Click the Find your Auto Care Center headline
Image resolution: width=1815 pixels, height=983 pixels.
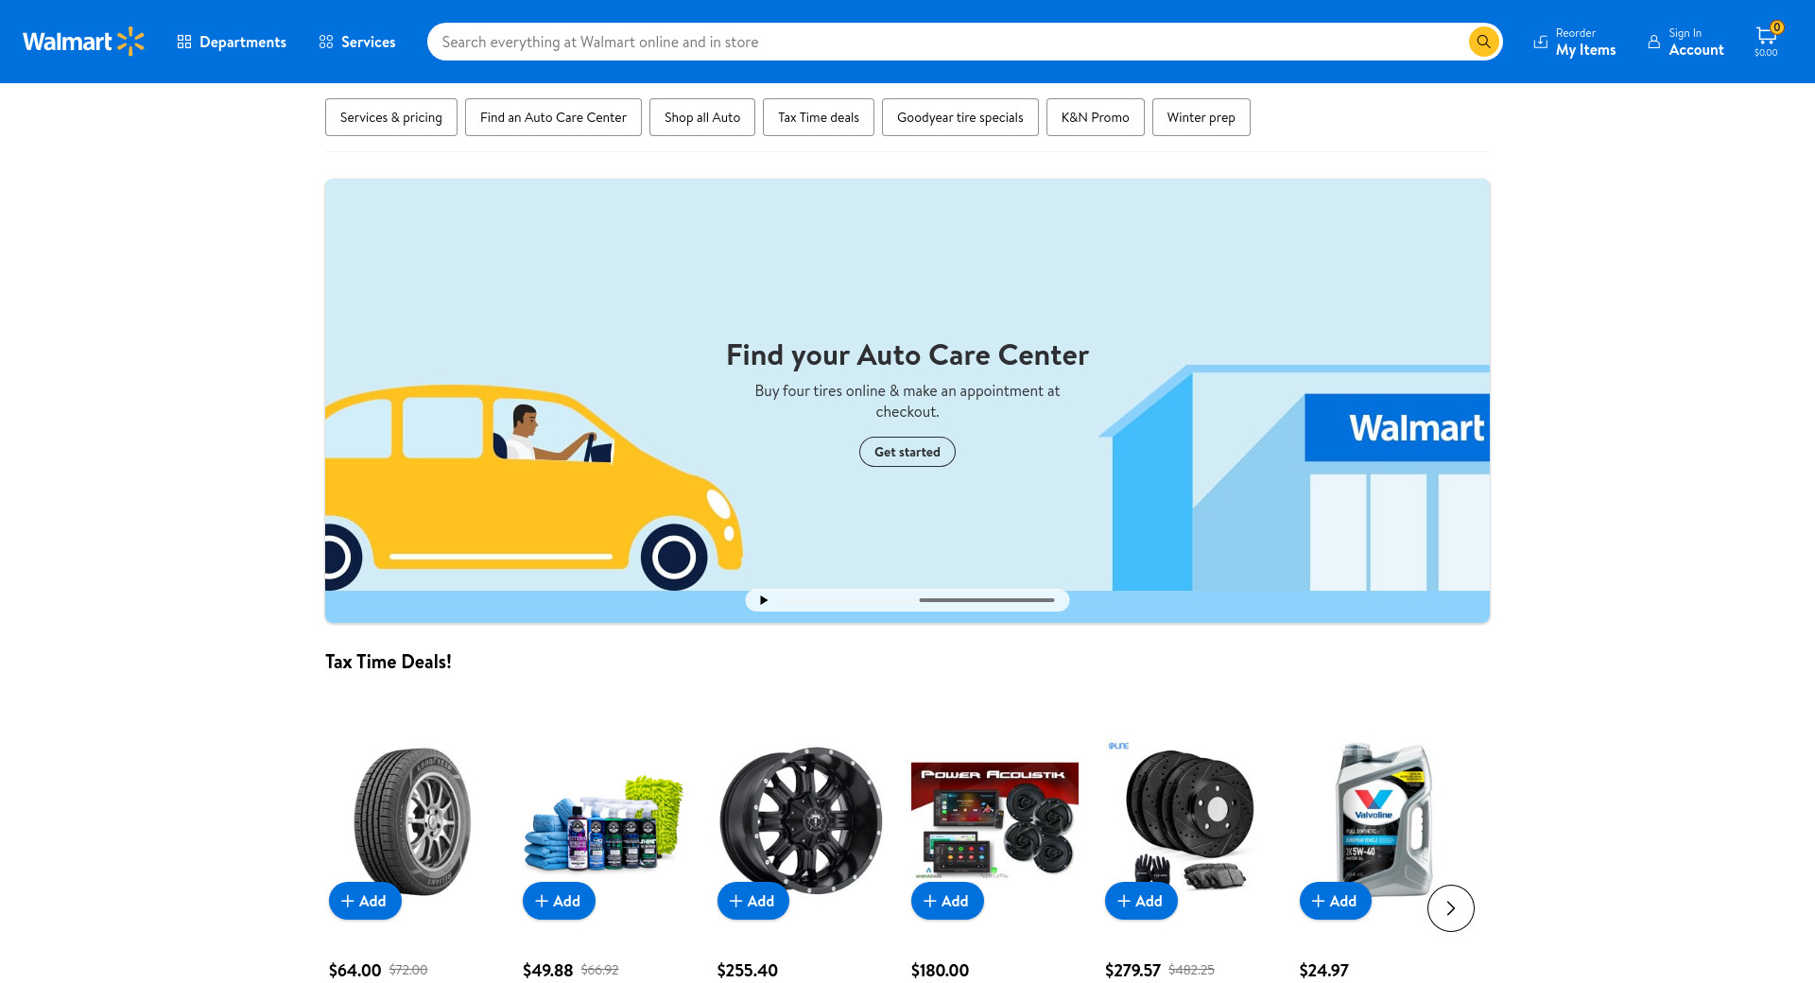click(907, 354)
